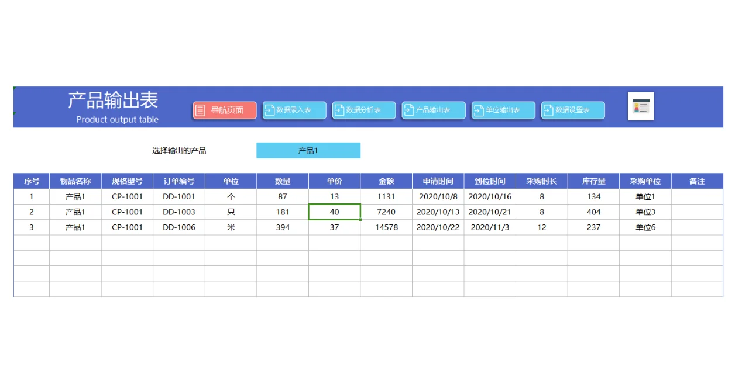This screenshot has width=749, height=374.
Task: Click amount cell 14578
Action: click(x=386, y=227)
